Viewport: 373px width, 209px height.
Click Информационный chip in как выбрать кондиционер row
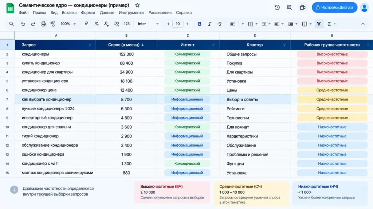187,99
